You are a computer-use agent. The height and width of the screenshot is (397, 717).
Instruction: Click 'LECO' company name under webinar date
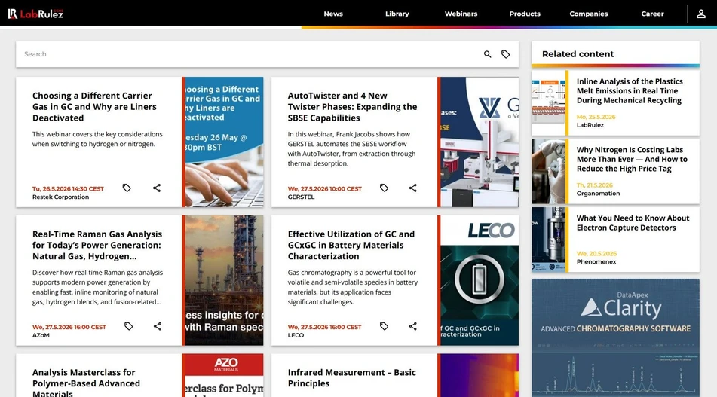pyautogui.click(x=296, y=335)
